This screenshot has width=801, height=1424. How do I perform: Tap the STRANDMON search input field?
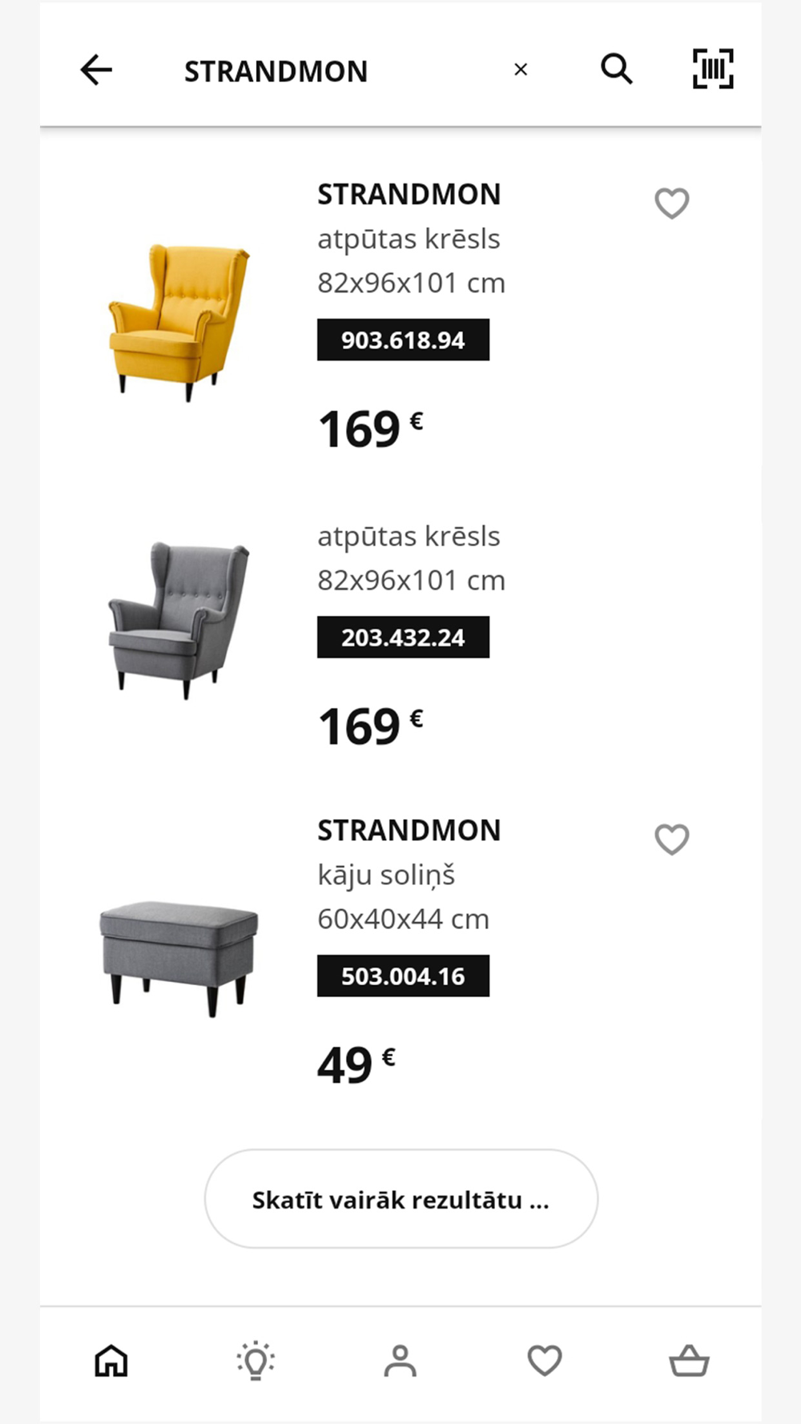point(336,70)
